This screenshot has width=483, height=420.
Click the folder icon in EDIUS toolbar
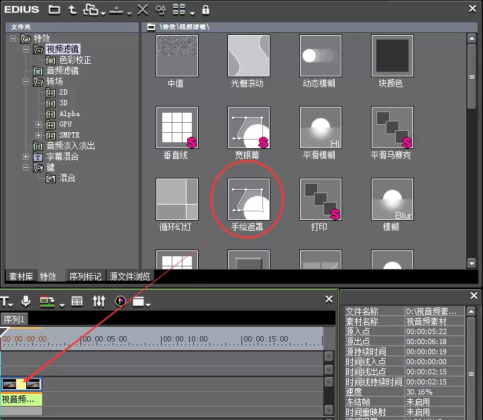point(54,10)
